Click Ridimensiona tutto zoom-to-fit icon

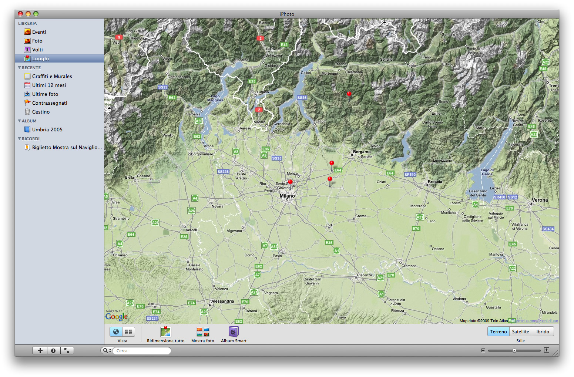(166, 331)
